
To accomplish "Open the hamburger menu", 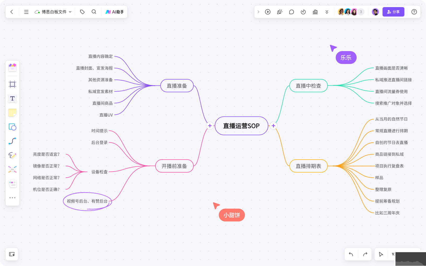I will tap(26, 12).
